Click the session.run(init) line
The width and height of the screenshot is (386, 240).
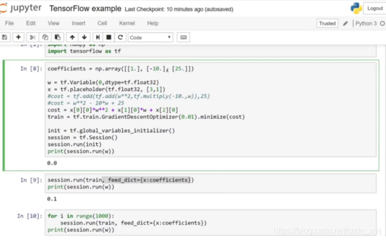click(74, 144)
